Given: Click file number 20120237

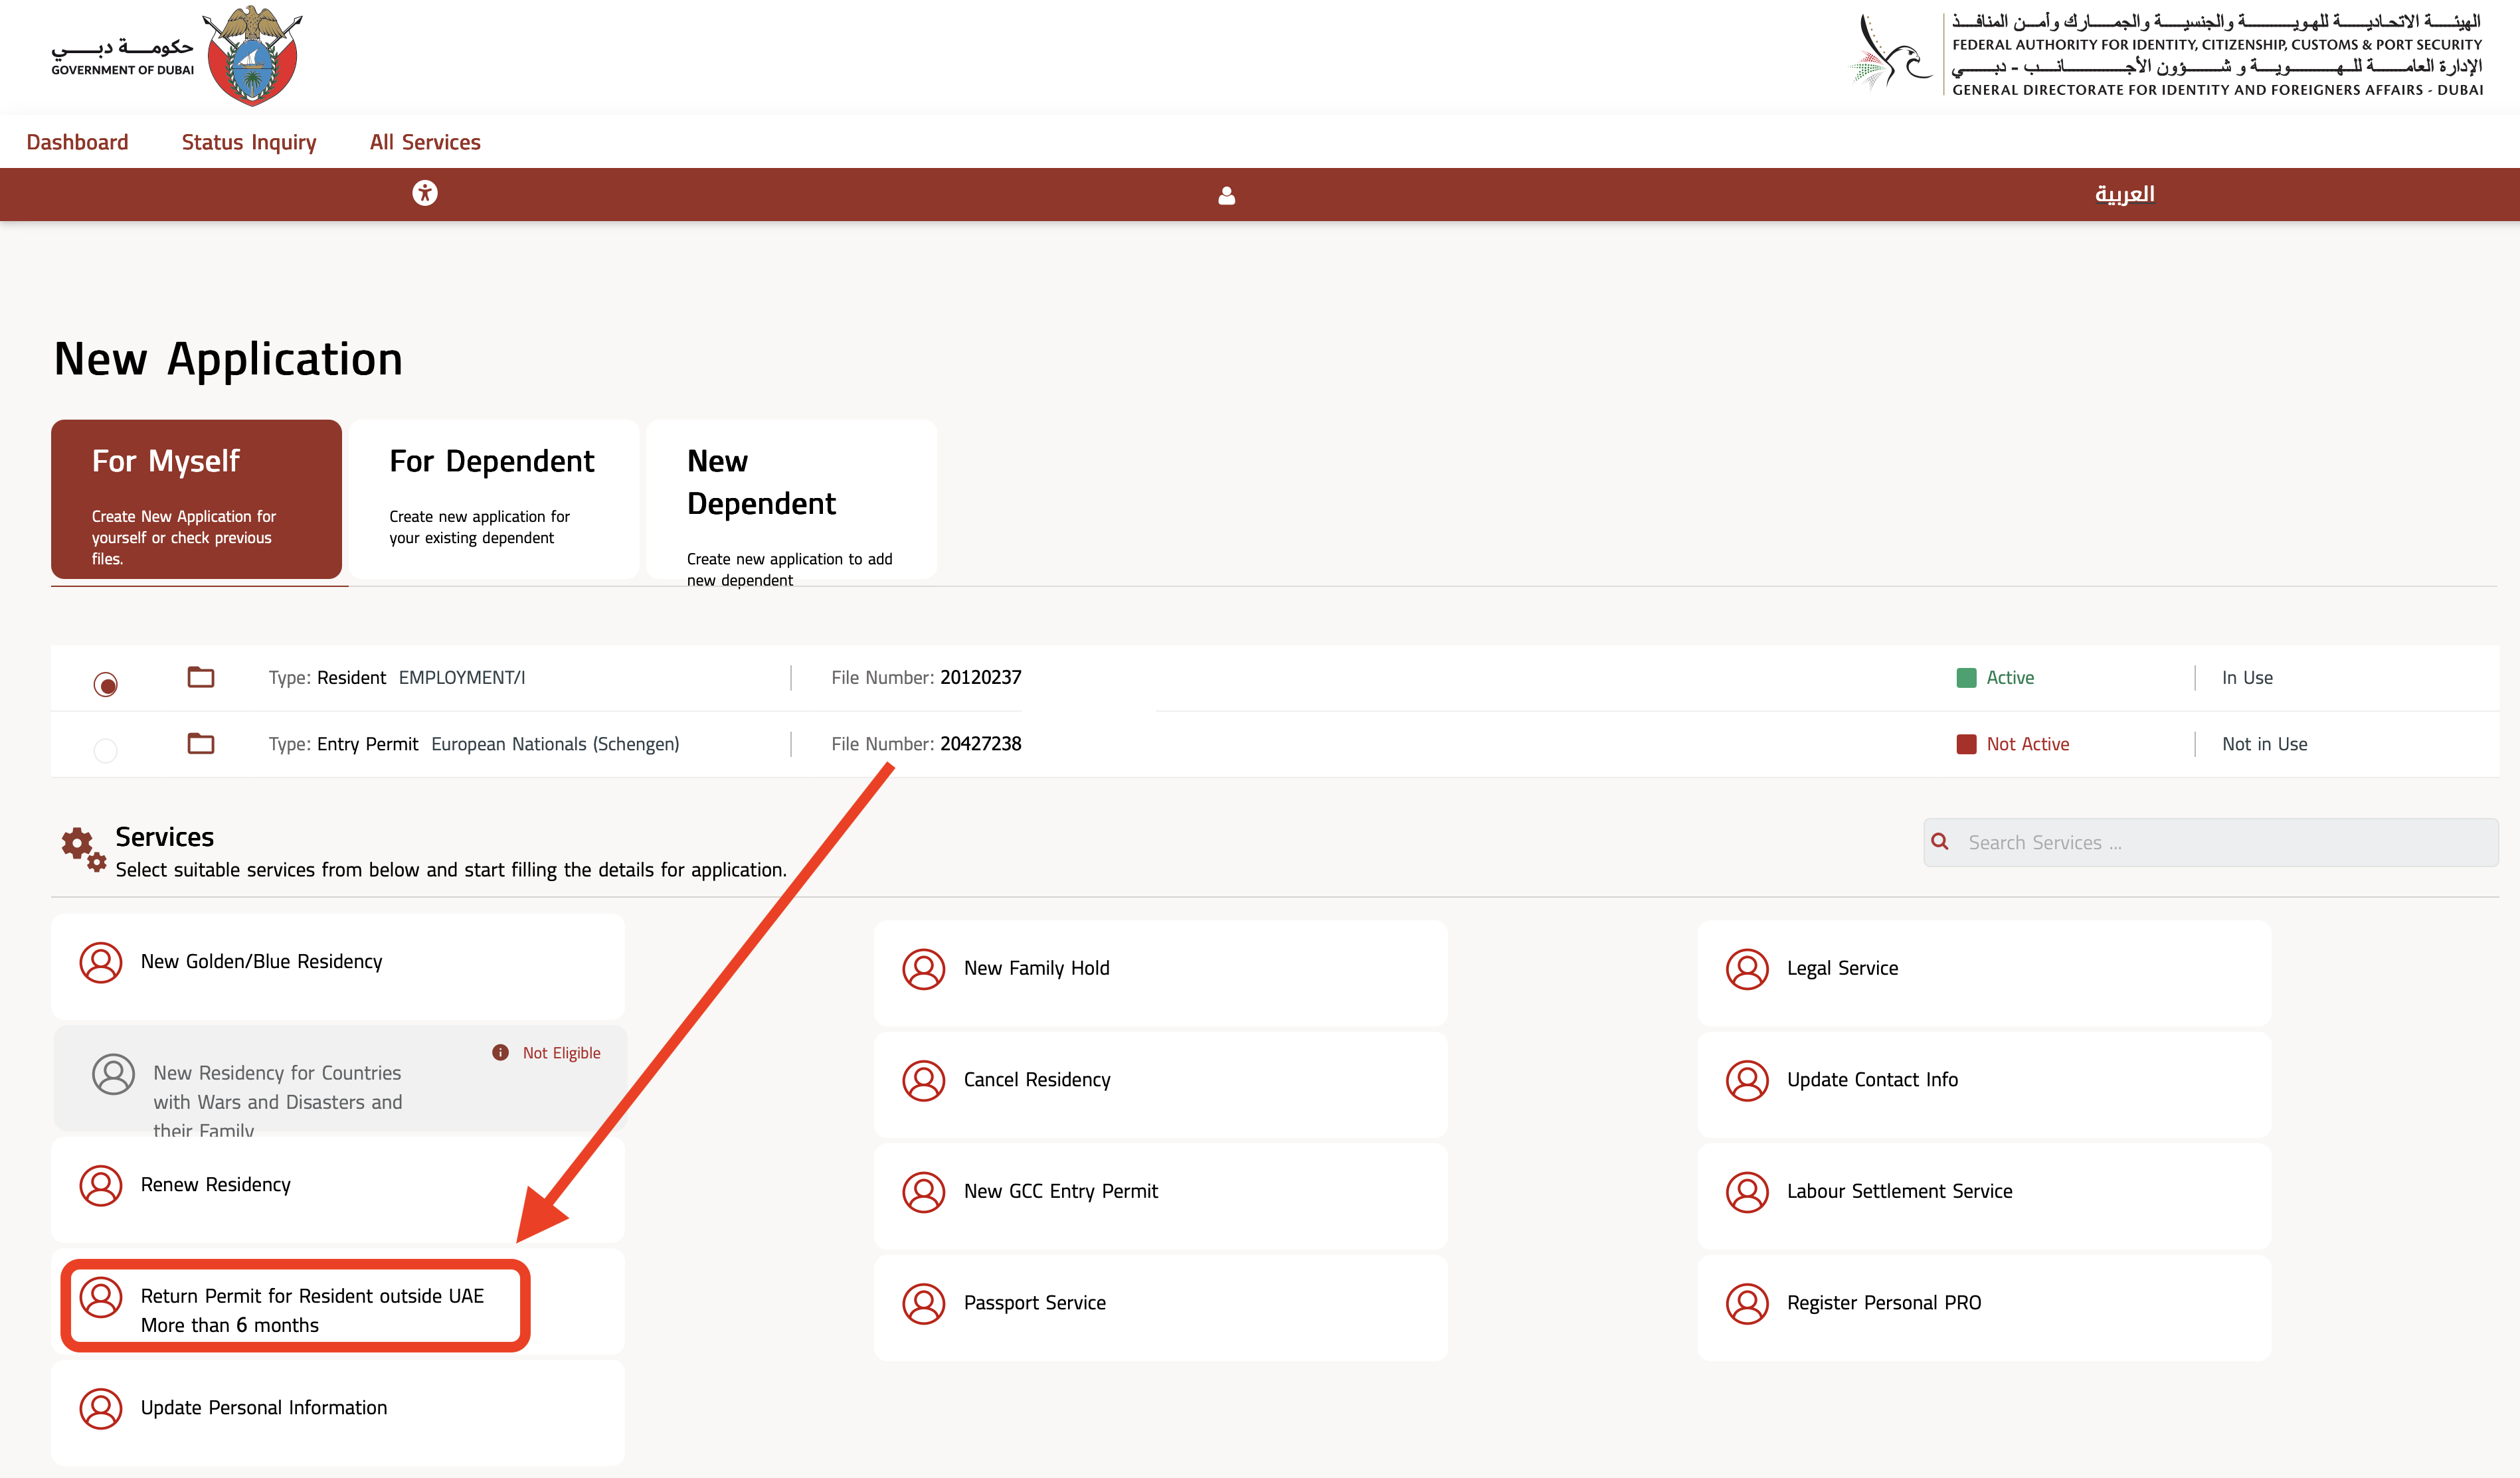Looking at the screenshot, I should pos(980,677).
